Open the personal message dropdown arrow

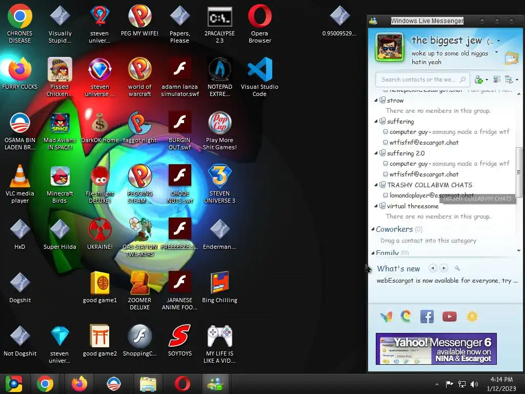[496, 52]
